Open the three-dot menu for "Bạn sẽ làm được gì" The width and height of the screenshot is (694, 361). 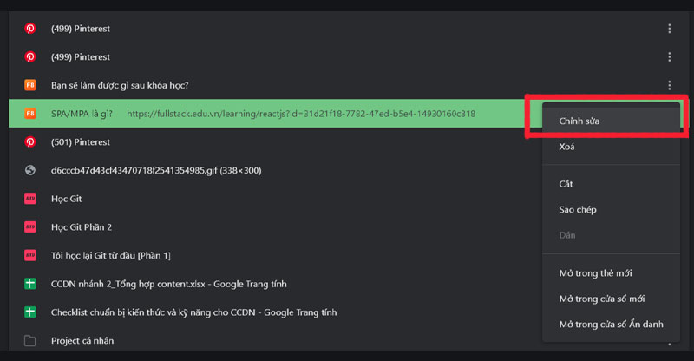pyautogui.click(x=669, y=85)
